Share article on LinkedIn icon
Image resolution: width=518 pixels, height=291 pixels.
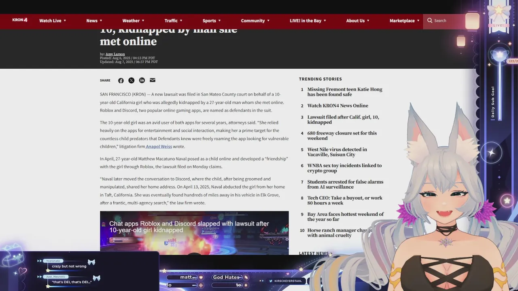(142, 80)
